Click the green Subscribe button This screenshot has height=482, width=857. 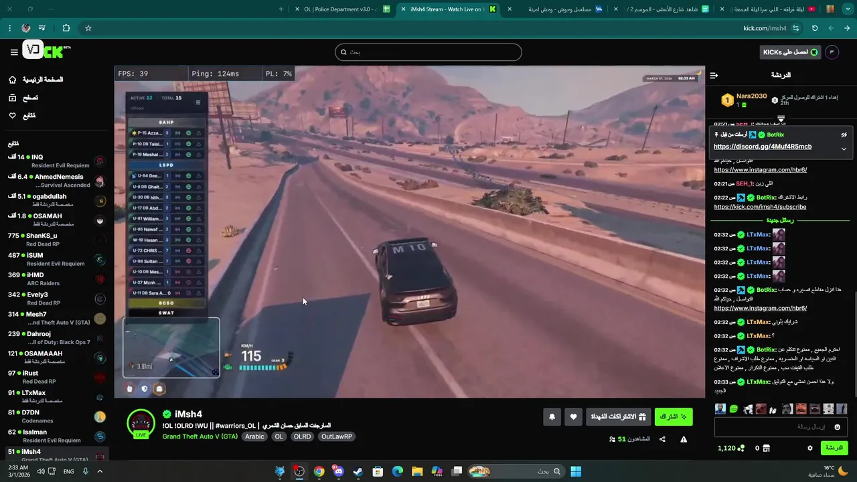673,417
